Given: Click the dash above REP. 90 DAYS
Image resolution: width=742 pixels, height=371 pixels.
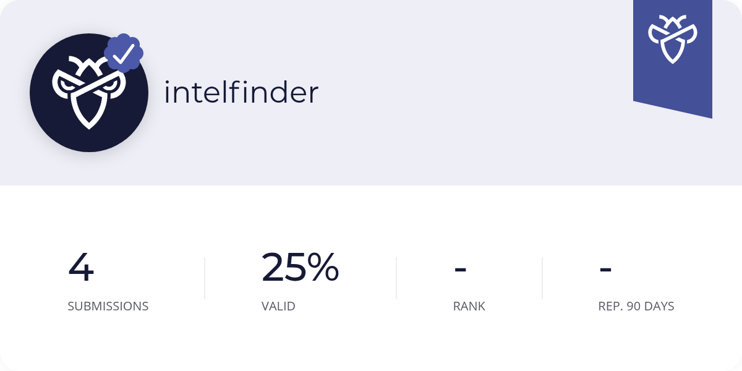Looking at the screenshot, I should pyautogui.click(x=606, y=270).
